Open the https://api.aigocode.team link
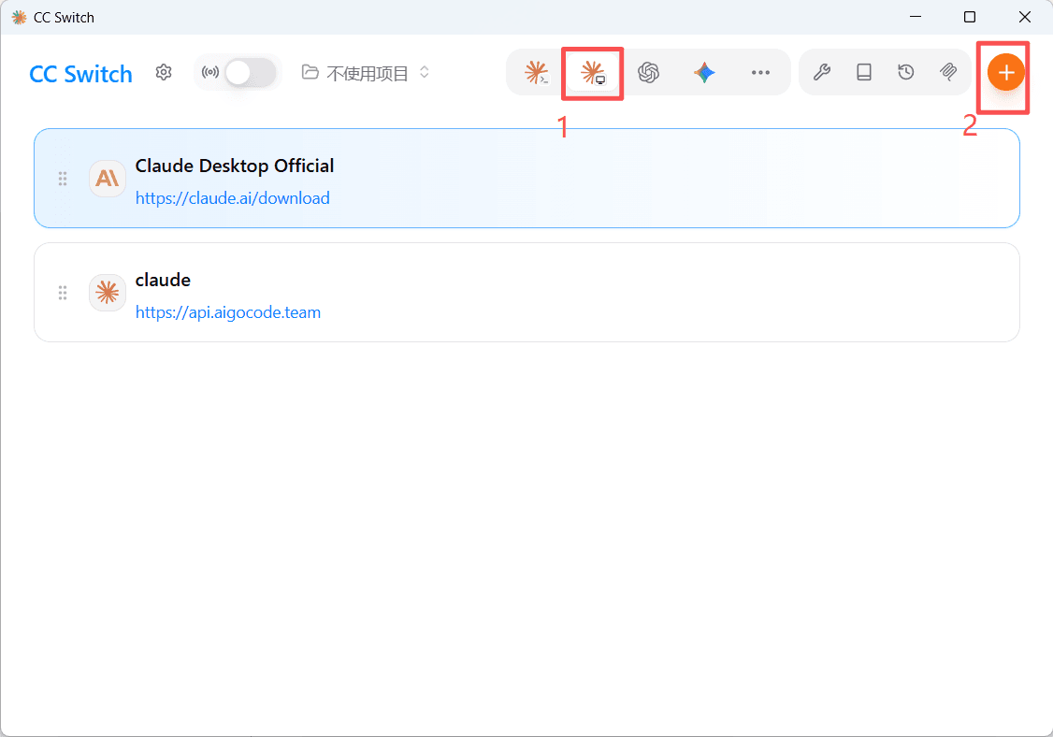This screenshot has width=1053, height=737. (x=227, y=312)
